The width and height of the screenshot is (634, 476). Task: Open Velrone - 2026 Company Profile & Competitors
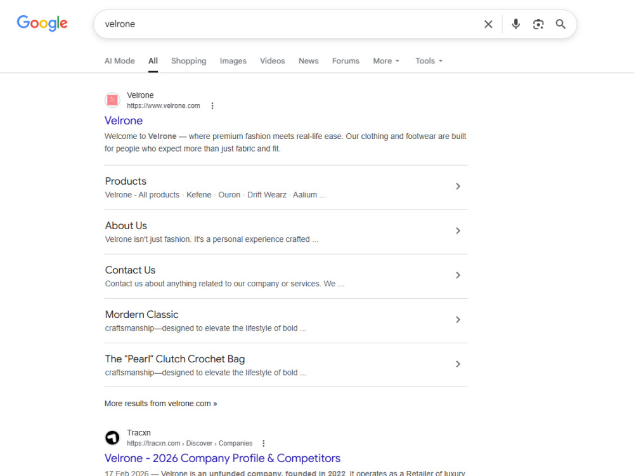pyautogui.click(x=223, y=458)
